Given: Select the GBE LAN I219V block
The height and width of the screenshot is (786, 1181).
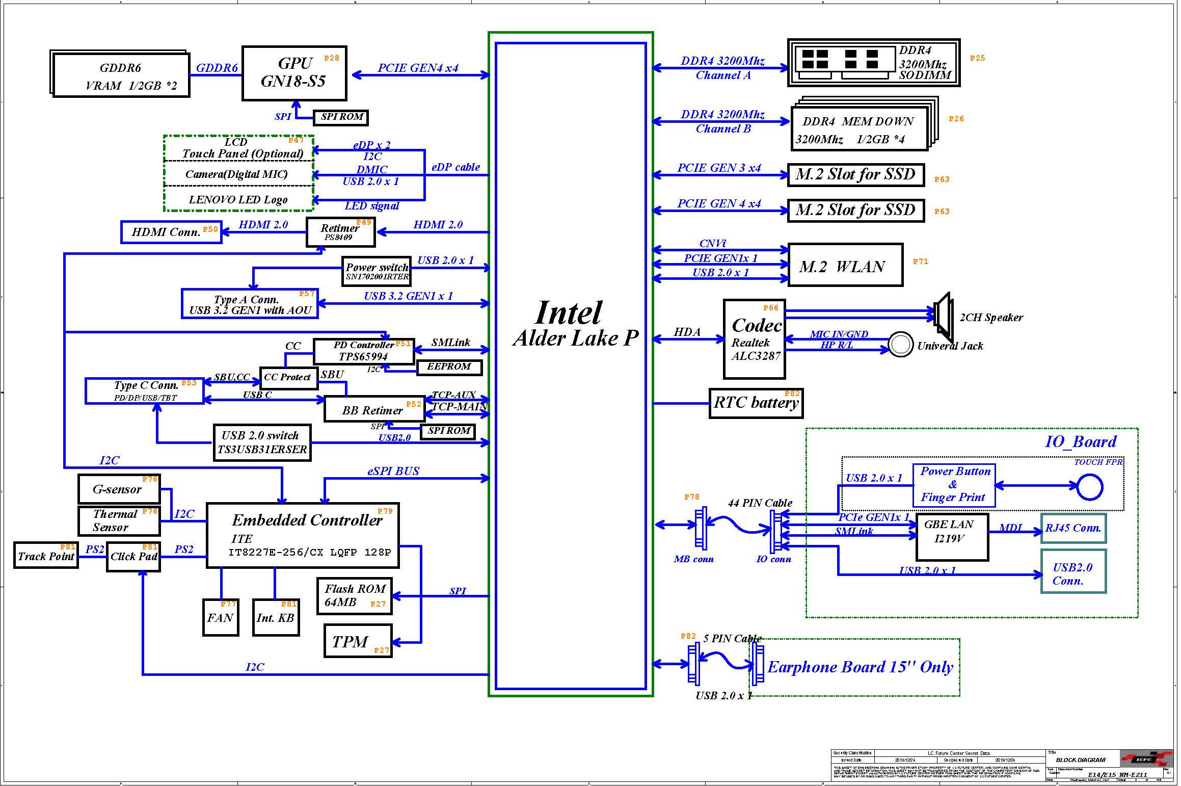Looking at the screenshot, I should (951, 537).
